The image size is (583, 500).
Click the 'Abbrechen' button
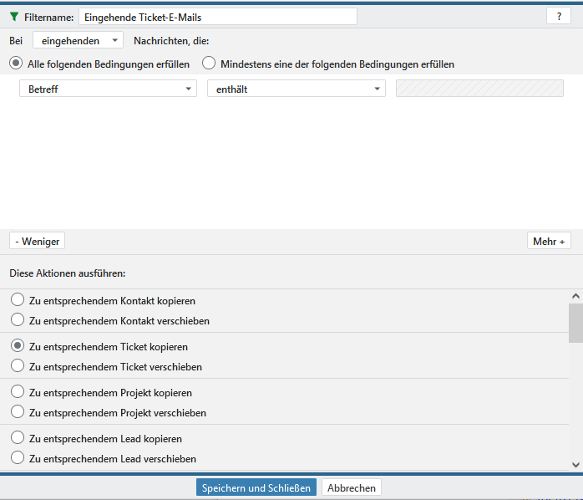click(x=352, y=487)
